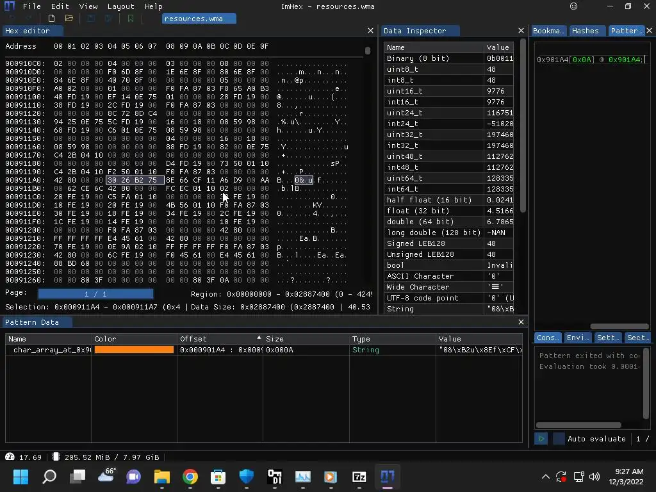
Task: Click the selected bytes 30 26 B2 75
Action: pyautogui.click(x=135, y=180)
